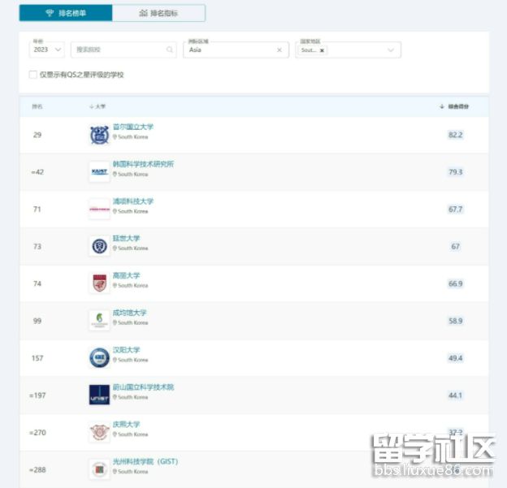This screenshot has width=507, height=488.
Task: Select the rank 99 cell
Action: (x=37, y=321)
